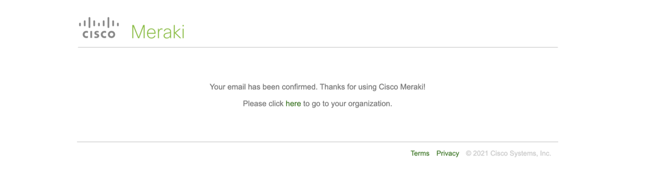Click the green Meraki logo text
Screen dimensions: 645x191
(x=158, y=32)
